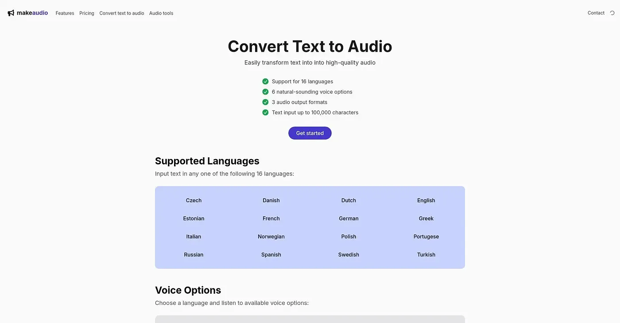620x323 pixels.
Task: Select Russian in the languages grid
Action: coord(194,255)
